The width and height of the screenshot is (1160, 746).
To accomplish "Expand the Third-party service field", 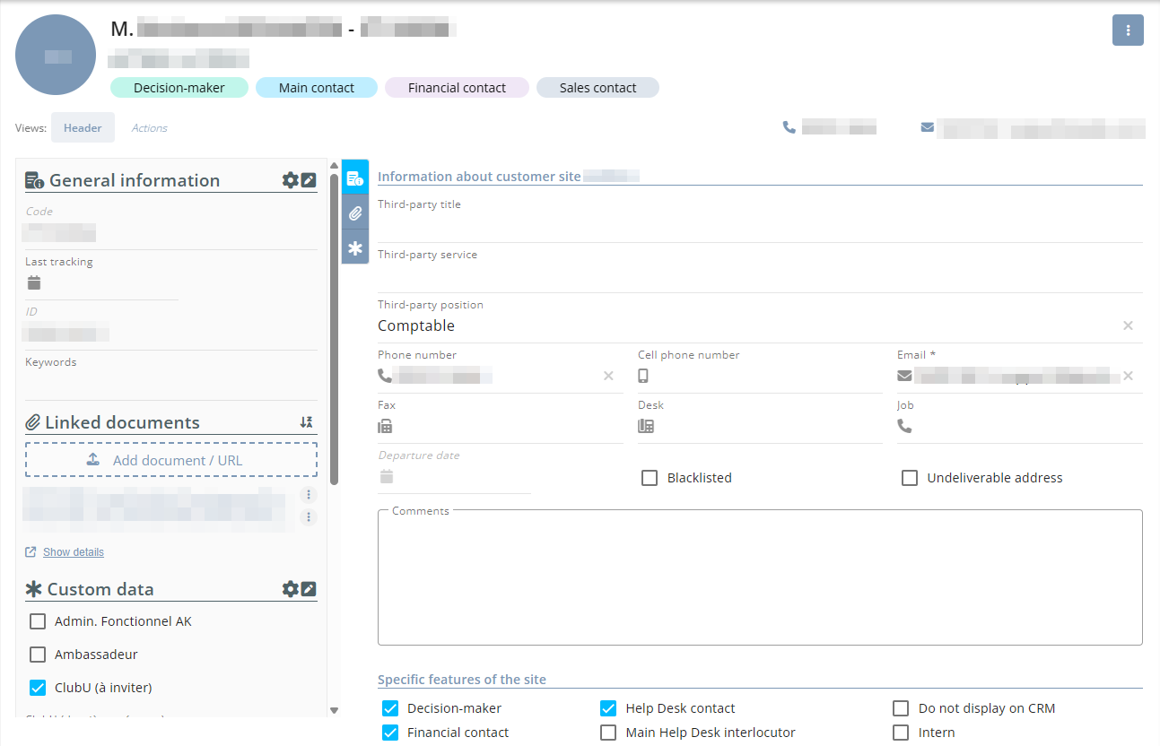I will [x=759, y=276].
